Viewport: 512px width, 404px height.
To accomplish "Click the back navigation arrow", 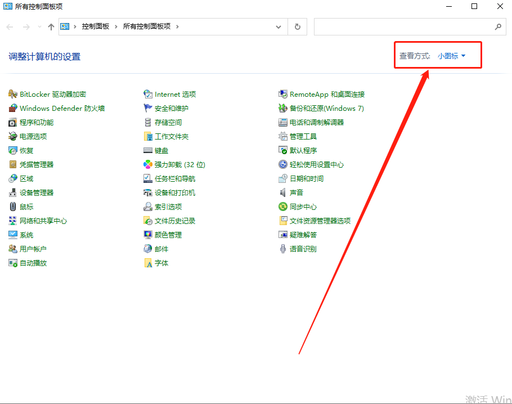I will point(9,26).
